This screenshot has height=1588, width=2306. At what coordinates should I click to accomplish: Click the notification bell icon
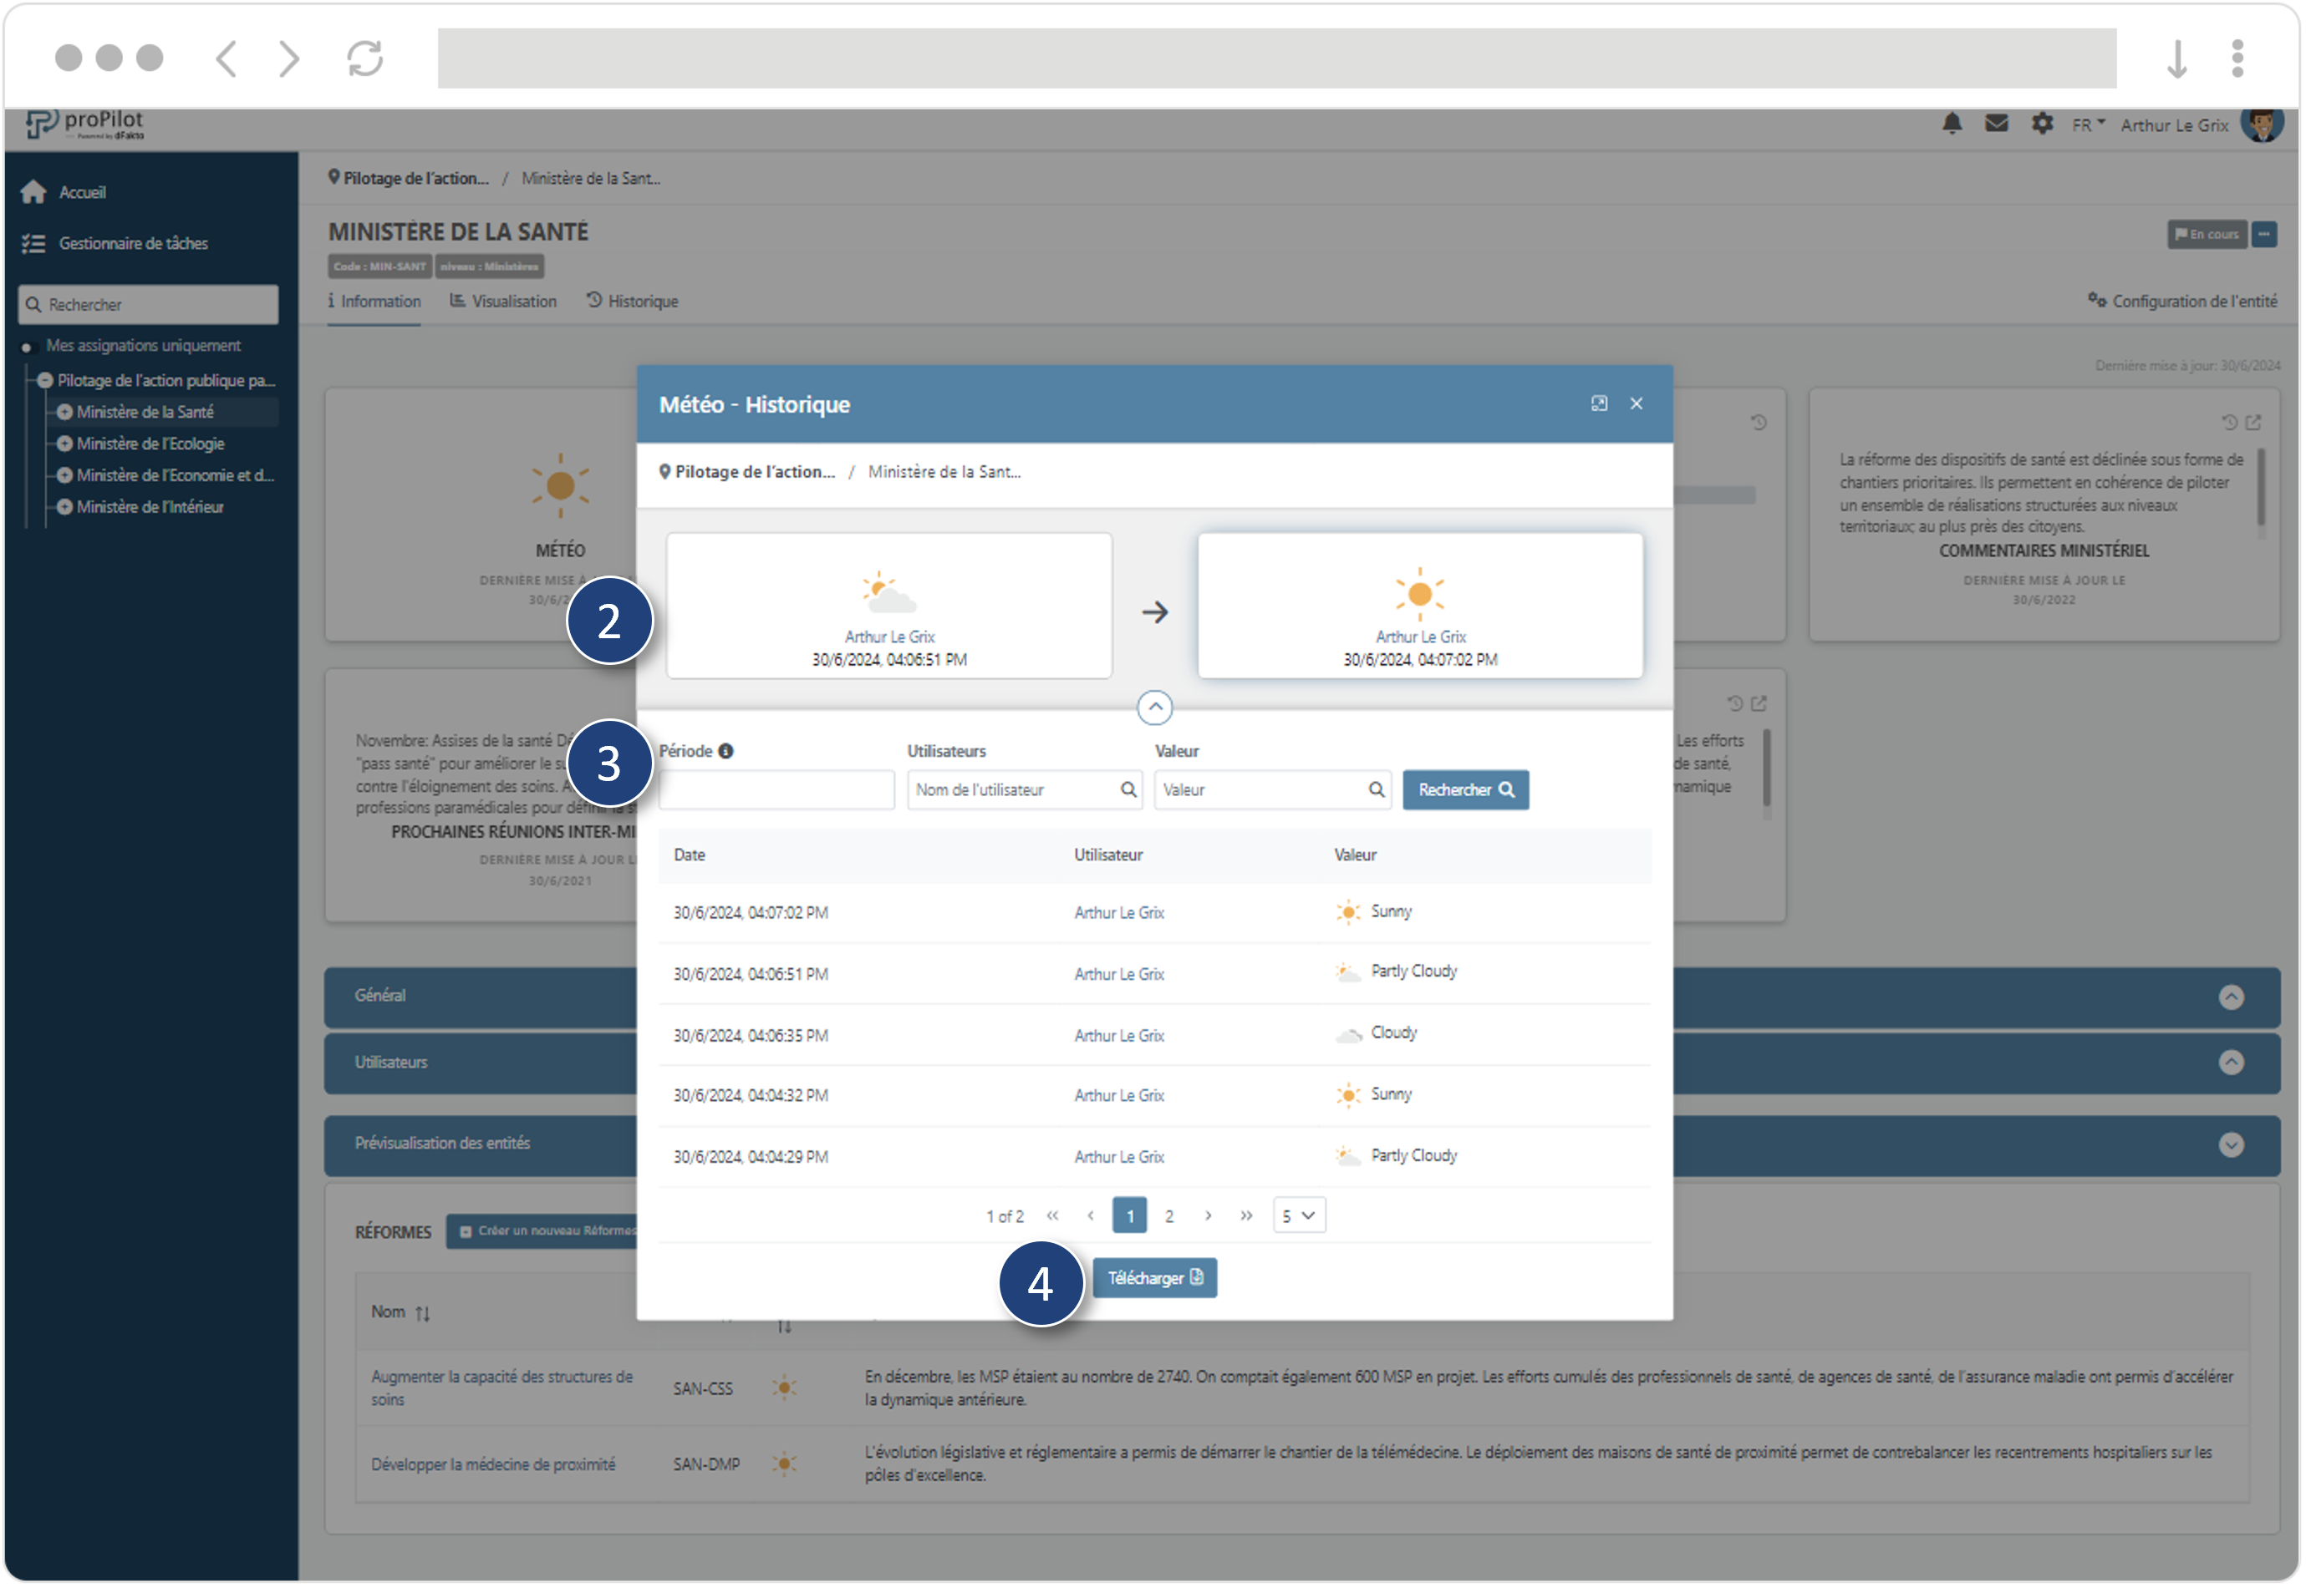[x=1952, y=124]
